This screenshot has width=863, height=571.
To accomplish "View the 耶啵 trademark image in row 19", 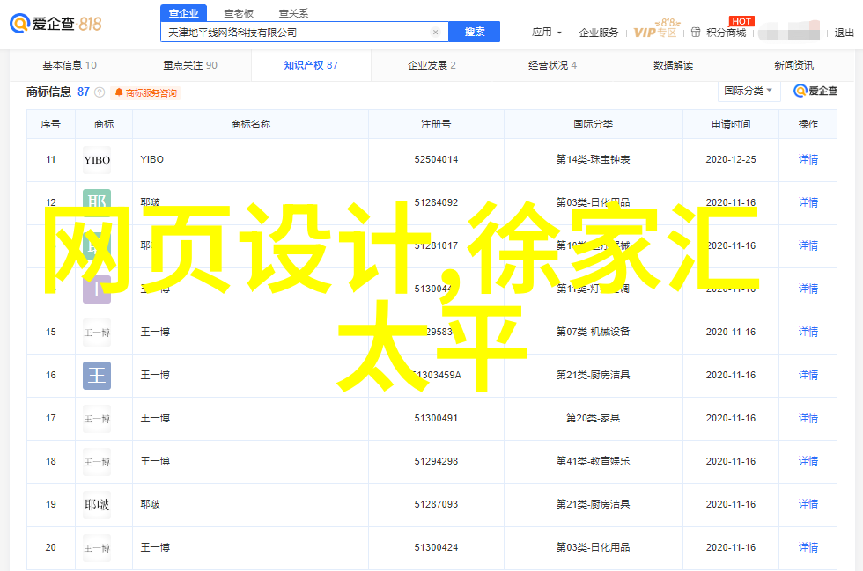I will [97, 505].
